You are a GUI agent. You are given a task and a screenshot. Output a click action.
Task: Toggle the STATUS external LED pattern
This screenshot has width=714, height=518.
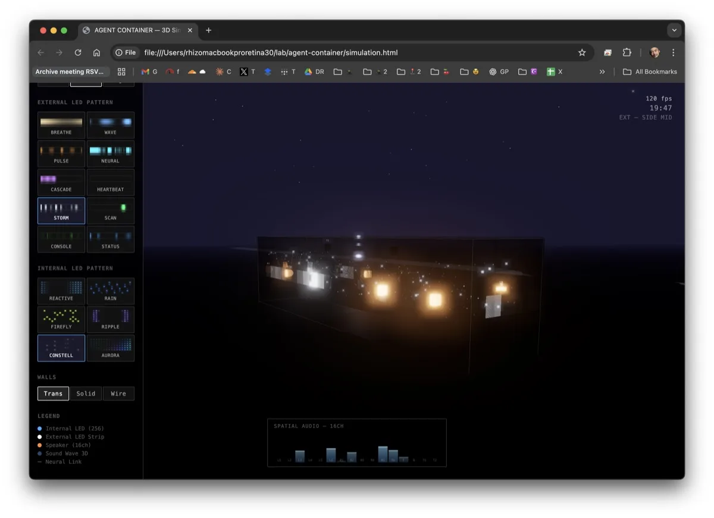point(111,239)
